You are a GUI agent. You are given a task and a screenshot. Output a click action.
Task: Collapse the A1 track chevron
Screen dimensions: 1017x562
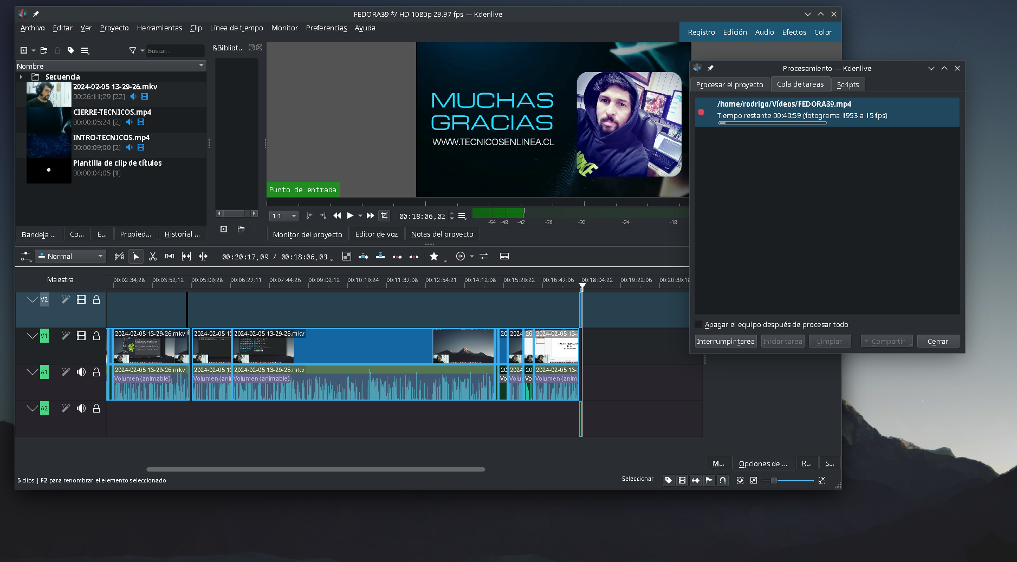coord(32,372)
